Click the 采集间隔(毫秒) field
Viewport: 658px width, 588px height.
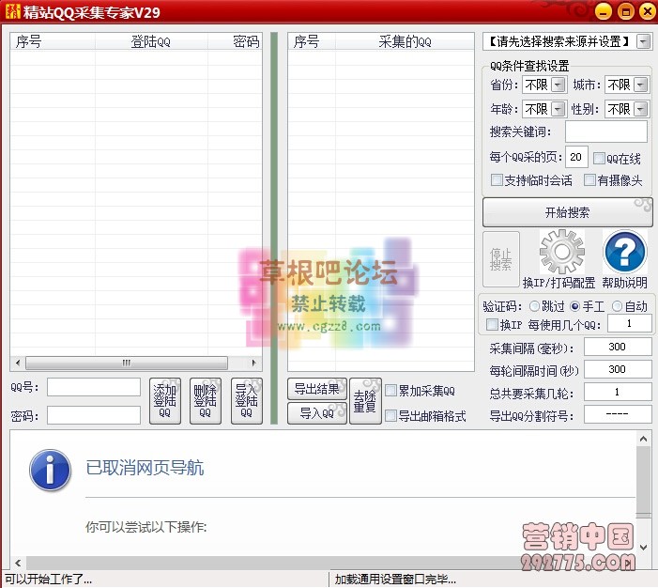tap(618, 347)
